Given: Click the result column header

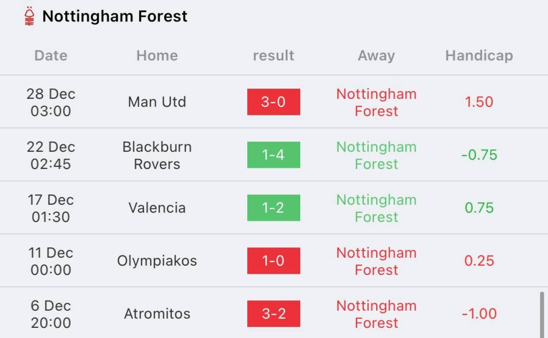Looking at the screenshot, I should click(273, 56).
